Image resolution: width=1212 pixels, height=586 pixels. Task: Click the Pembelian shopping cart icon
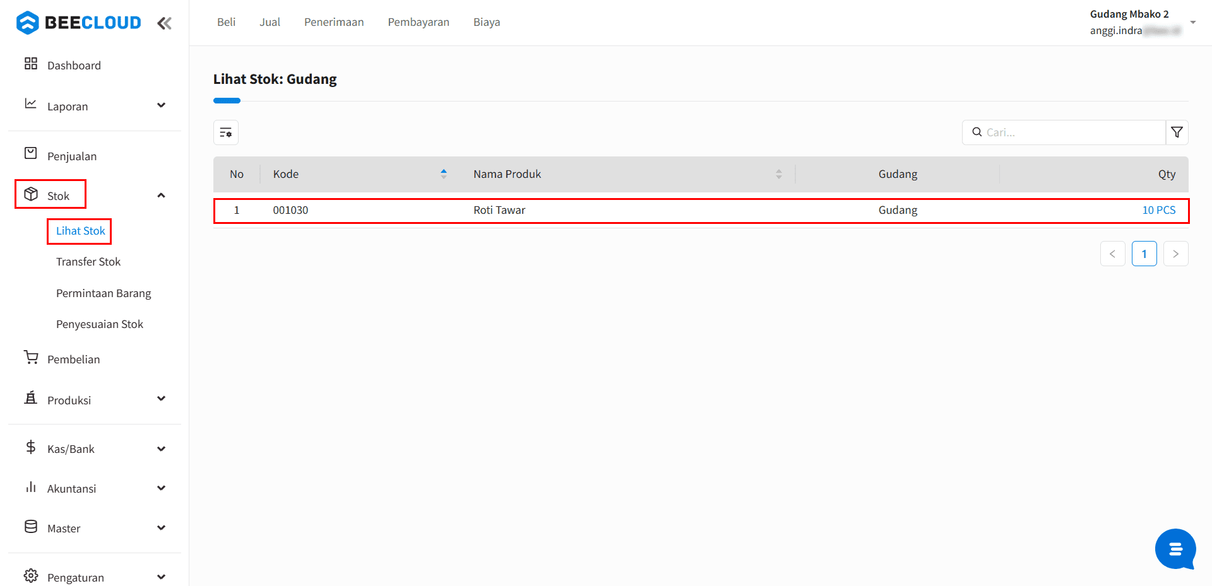click(x=31, y=358)
